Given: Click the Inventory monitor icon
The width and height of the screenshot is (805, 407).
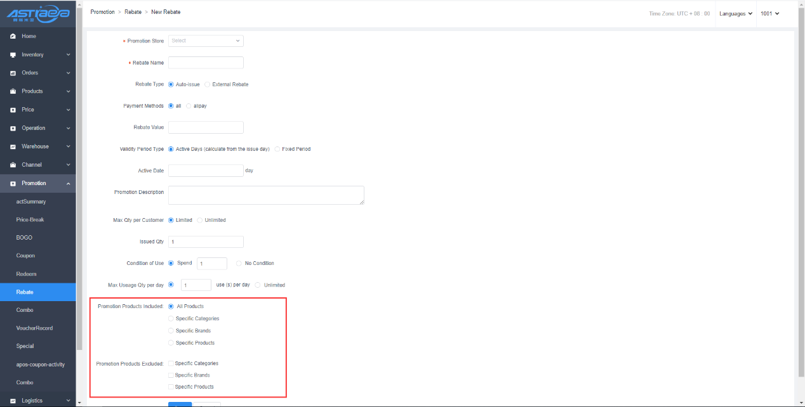Looking at the screenshot, I should [x=13, y=55].
